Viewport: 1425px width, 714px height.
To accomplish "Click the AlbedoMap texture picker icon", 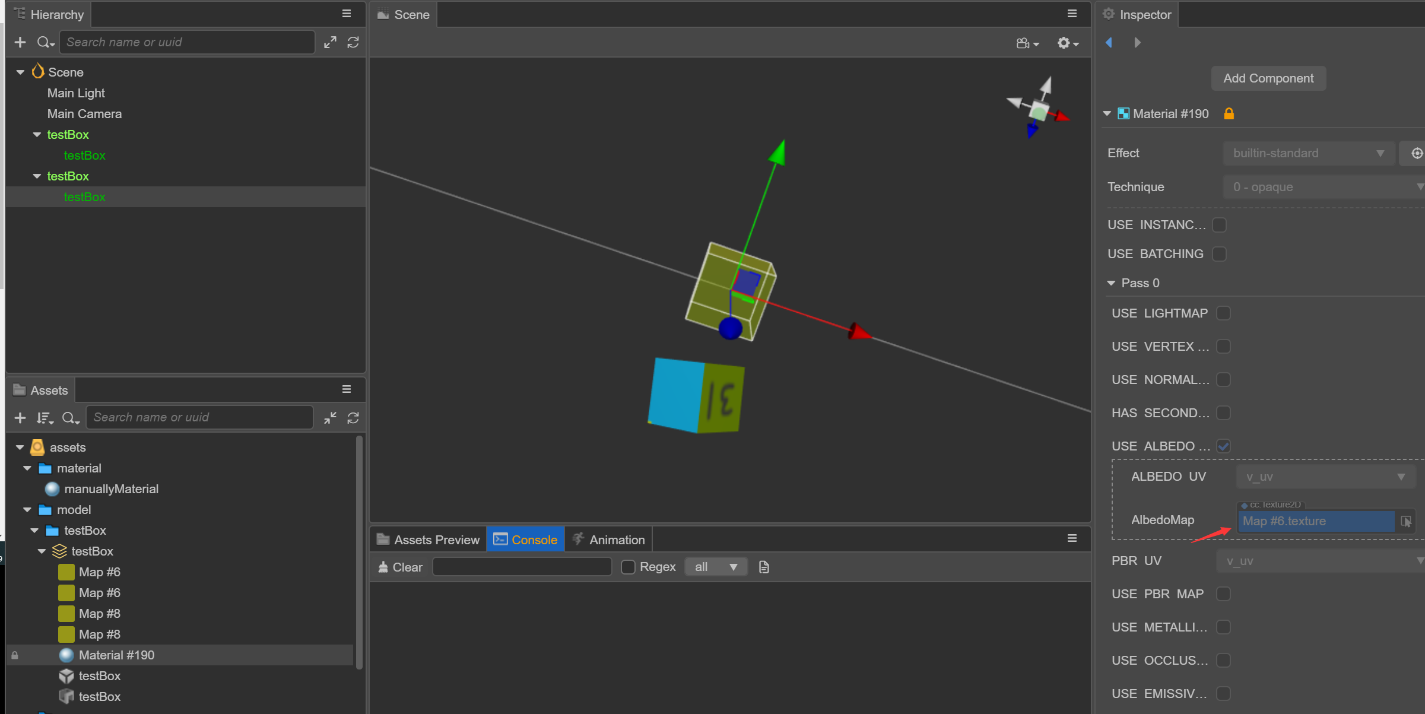I will coord(1406,521).
